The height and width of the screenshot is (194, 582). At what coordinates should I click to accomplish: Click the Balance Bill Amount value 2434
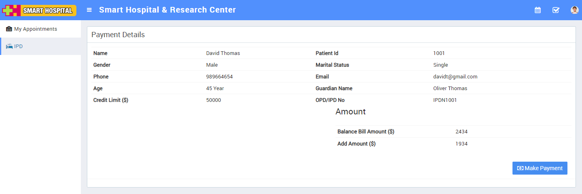[462, 132]
